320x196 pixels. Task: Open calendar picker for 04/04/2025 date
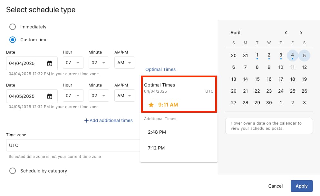tap(49, 63)
